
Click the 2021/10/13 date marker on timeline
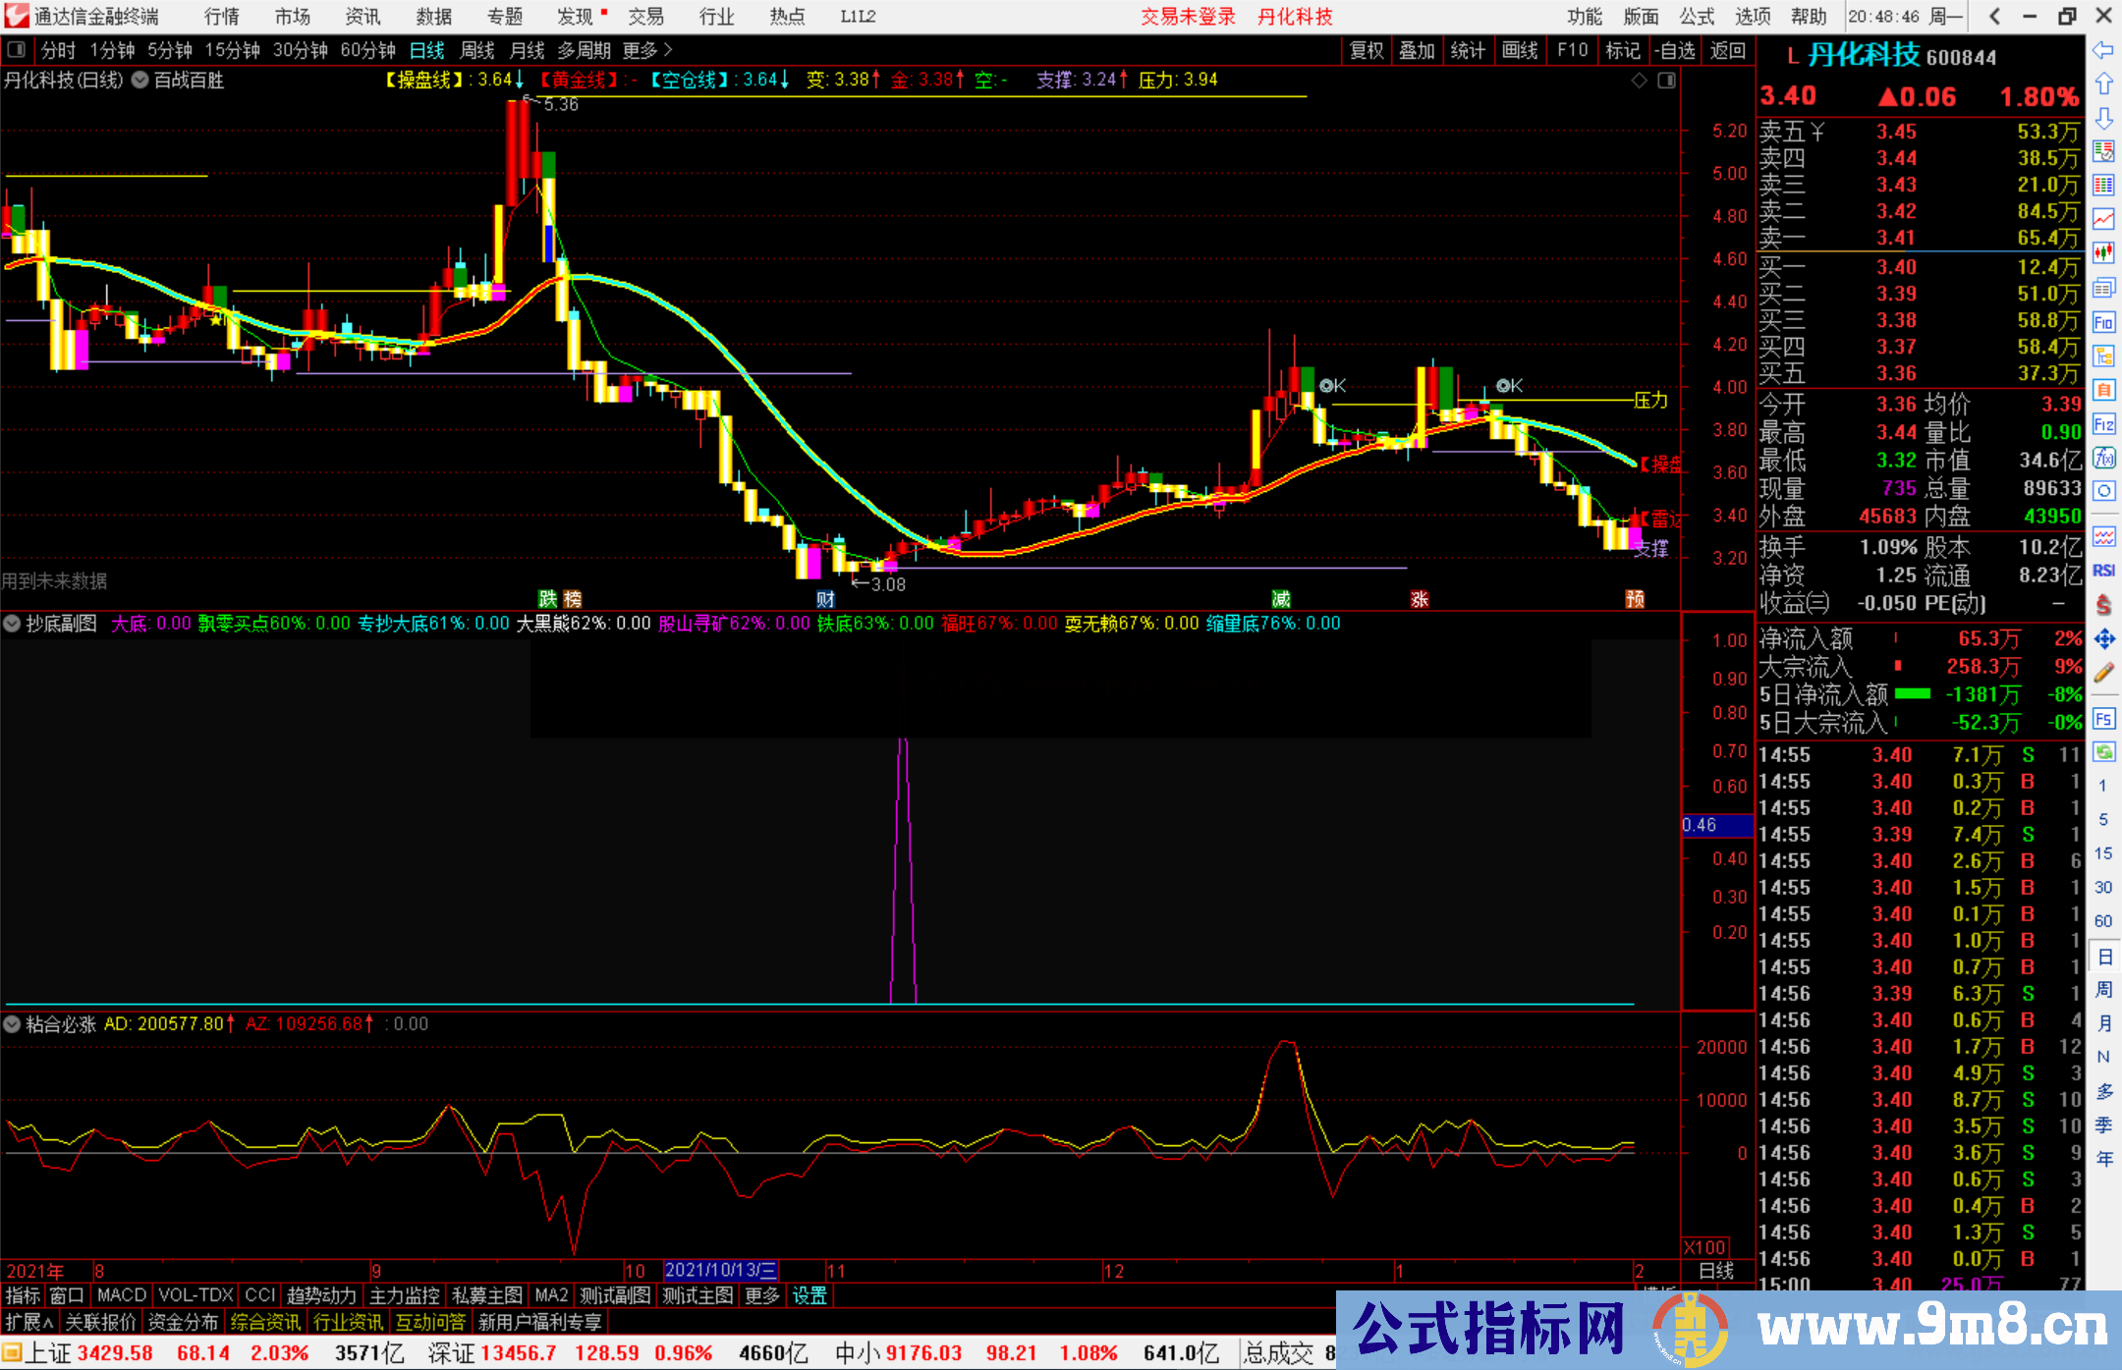coord(720,1271)
